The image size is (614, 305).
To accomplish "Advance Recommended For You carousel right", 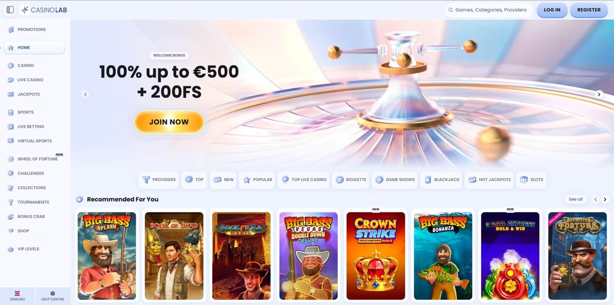I will click(605, 199).
